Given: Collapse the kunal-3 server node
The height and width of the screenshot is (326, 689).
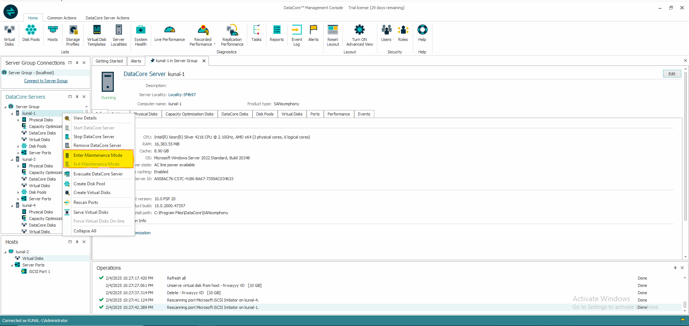Looking at the screenshot, I should pyautogui.click(x=12, y=160).
